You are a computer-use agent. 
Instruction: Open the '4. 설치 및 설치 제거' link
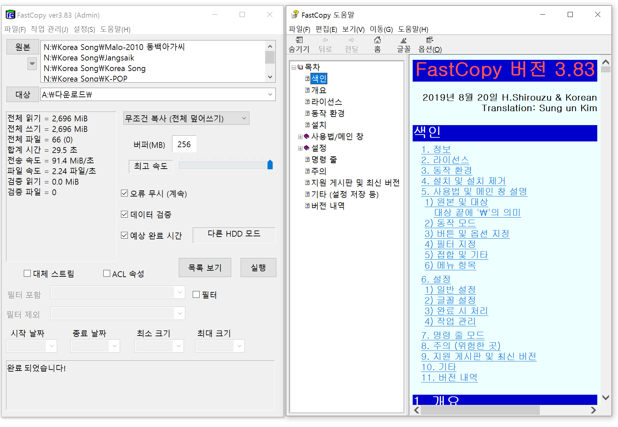[463, 181]
